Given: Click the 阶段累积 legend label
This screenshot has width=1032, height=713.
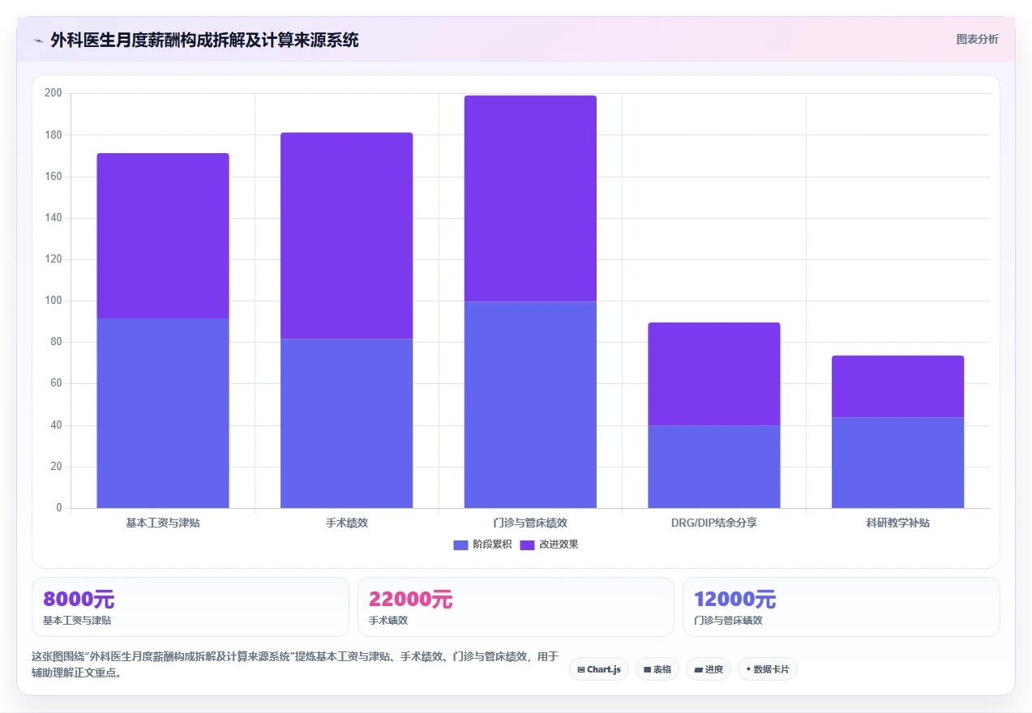Looking at the screenshot, I should point(492,545).
